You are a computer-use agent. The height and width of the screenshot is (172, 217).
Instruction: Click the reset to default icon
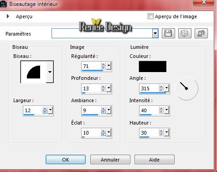[201, 33]
